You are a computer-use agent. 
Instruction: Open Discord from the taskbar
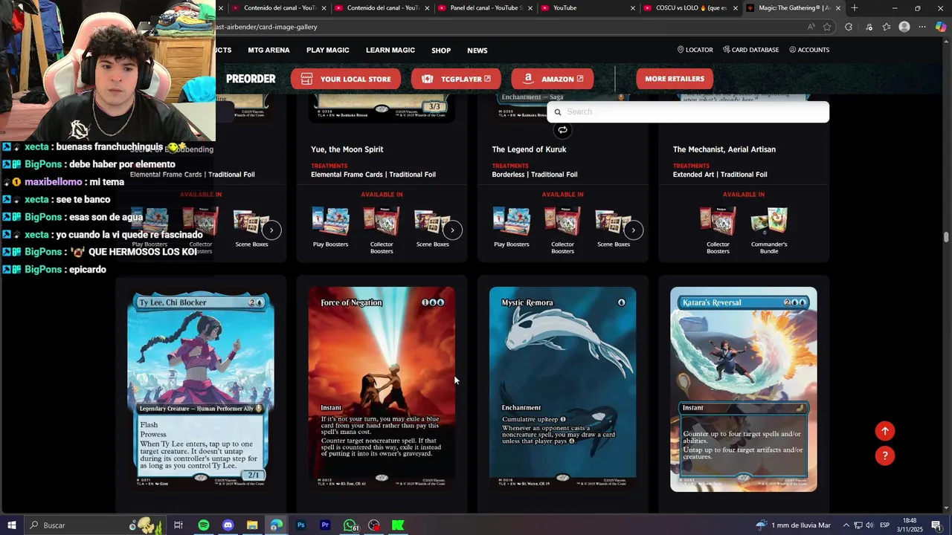[228, 525]
